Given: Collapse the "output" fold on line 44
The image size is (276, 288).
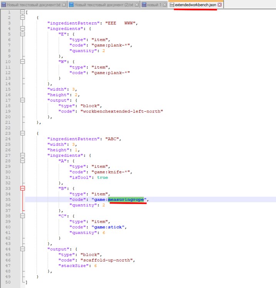Looking at the screenshot, I should tap(22, 249).
